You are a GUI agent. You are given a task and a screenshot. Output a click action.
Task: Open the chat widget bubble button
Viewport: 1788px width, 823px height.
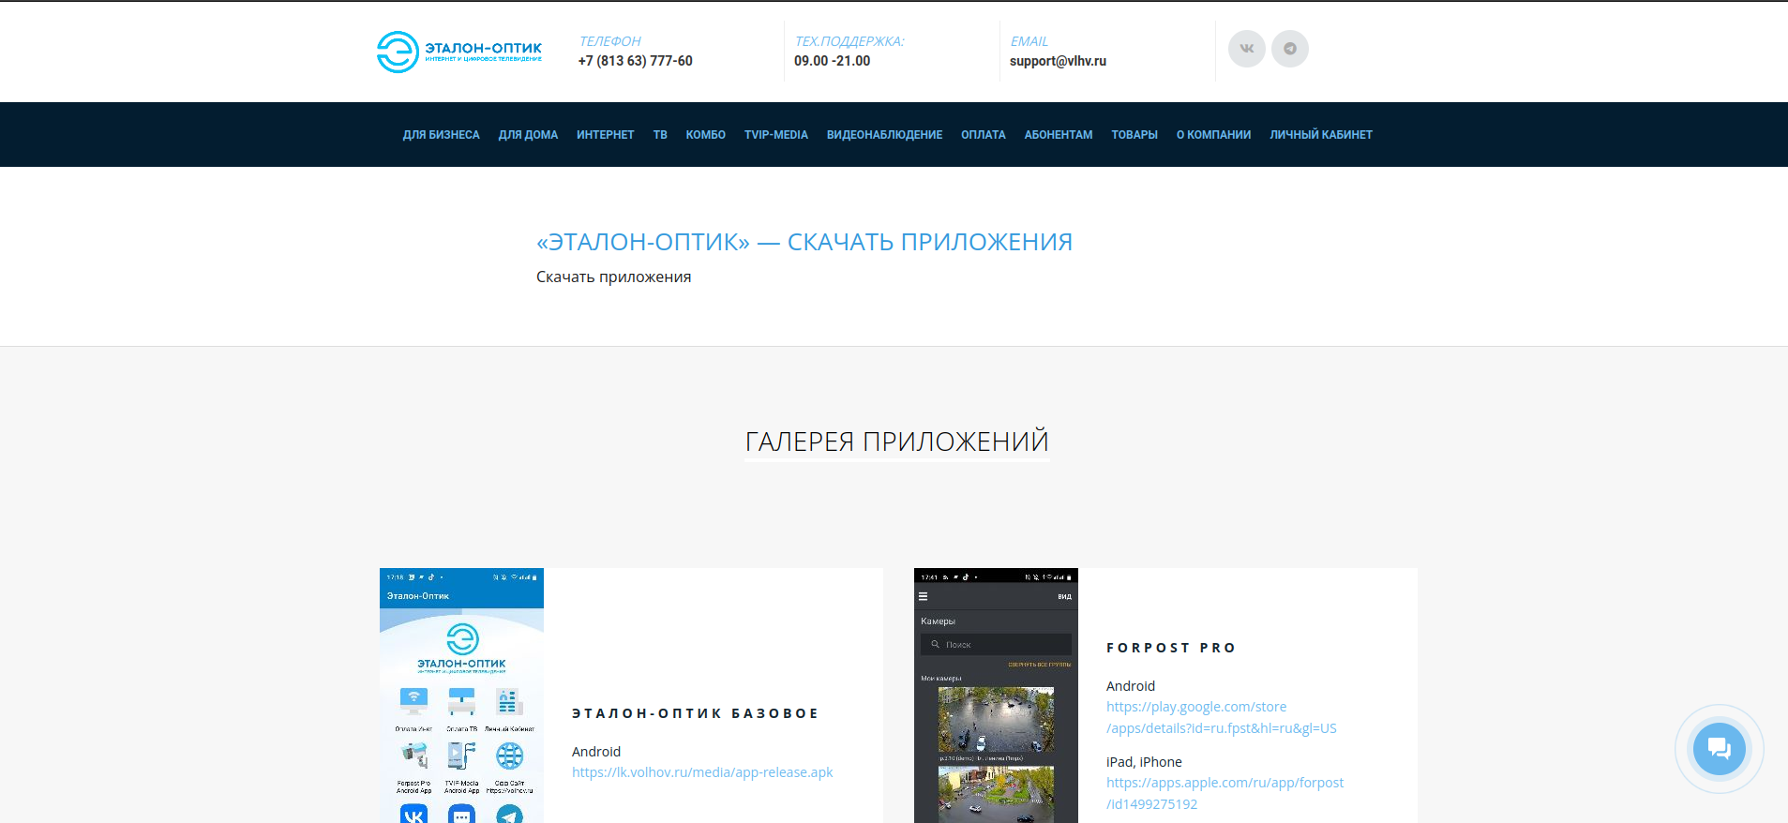[x=1719, y=748]
